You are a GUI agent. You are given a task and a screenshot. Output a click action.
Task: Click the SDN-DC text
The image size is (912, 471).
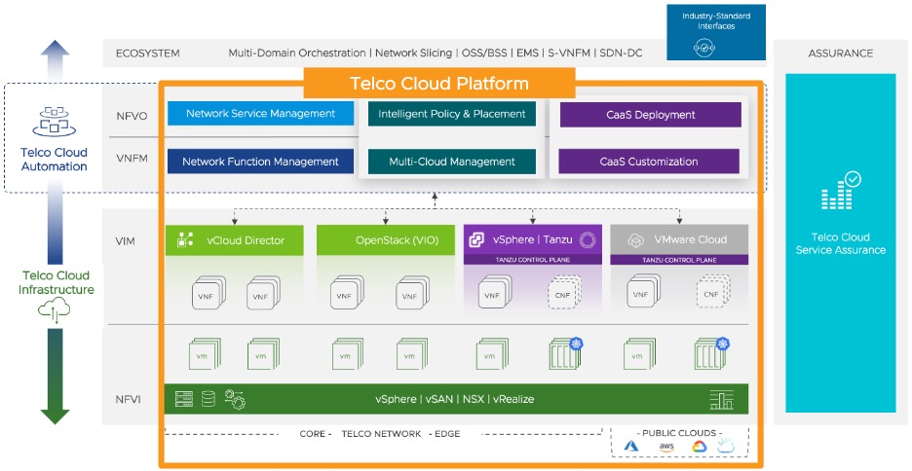click(621, 53)
